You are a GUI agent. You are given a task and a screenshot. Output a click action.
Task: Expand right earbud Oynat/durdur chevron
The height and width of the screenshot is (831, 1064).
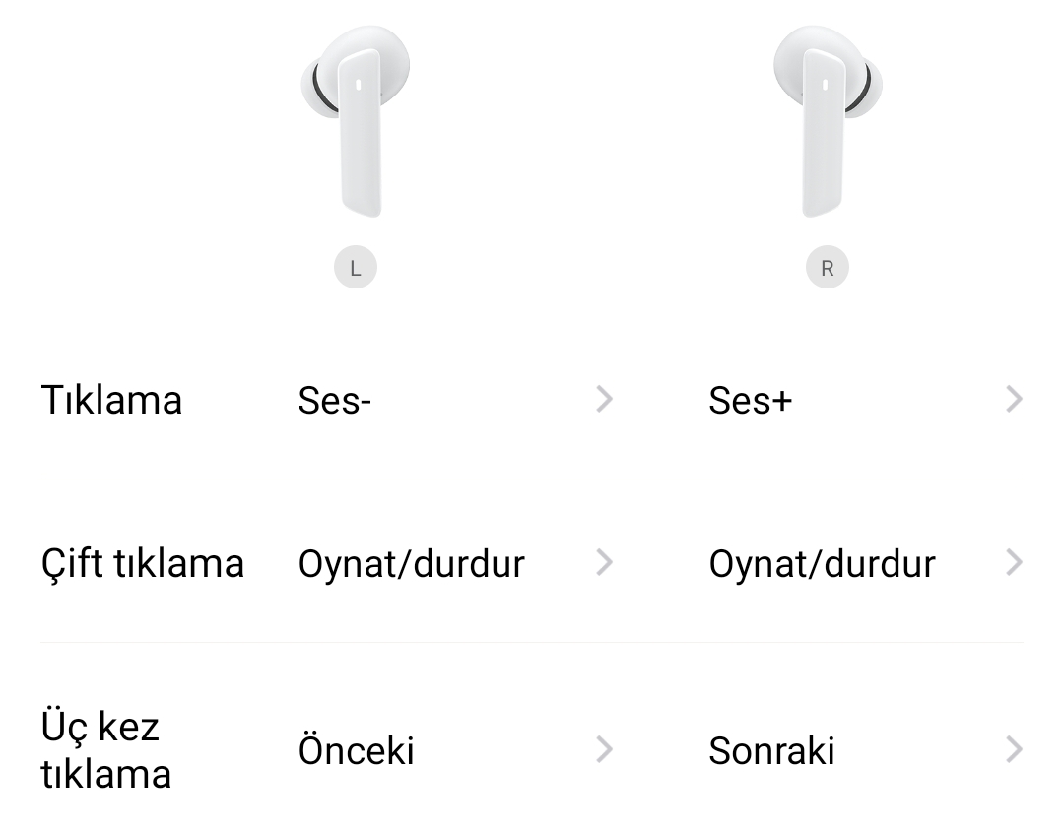click(x=1014, y=562)
